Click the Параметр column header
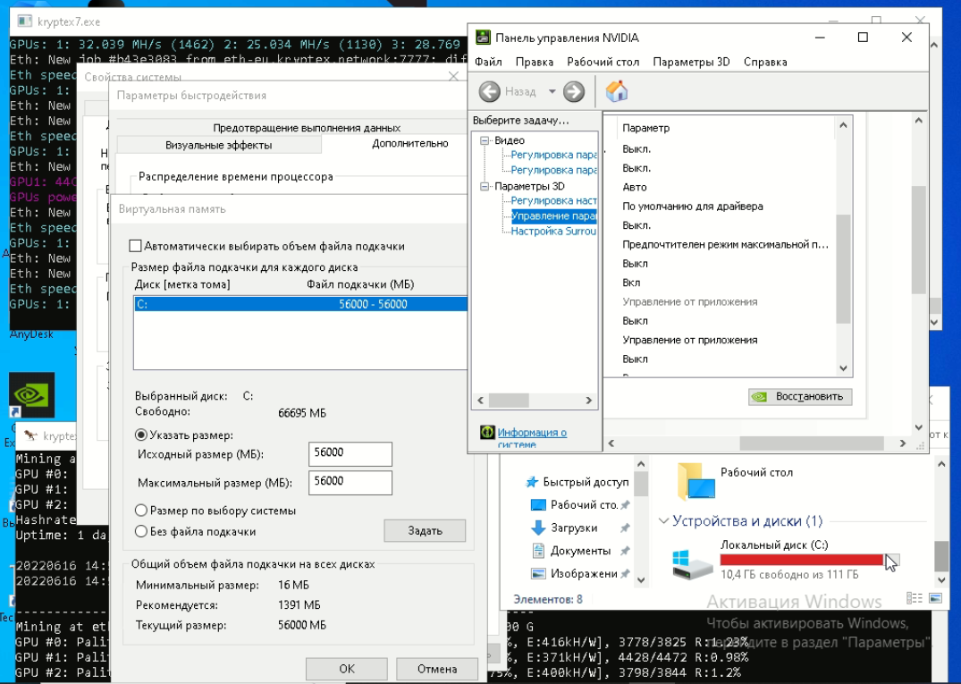 [x=646, y=128]
